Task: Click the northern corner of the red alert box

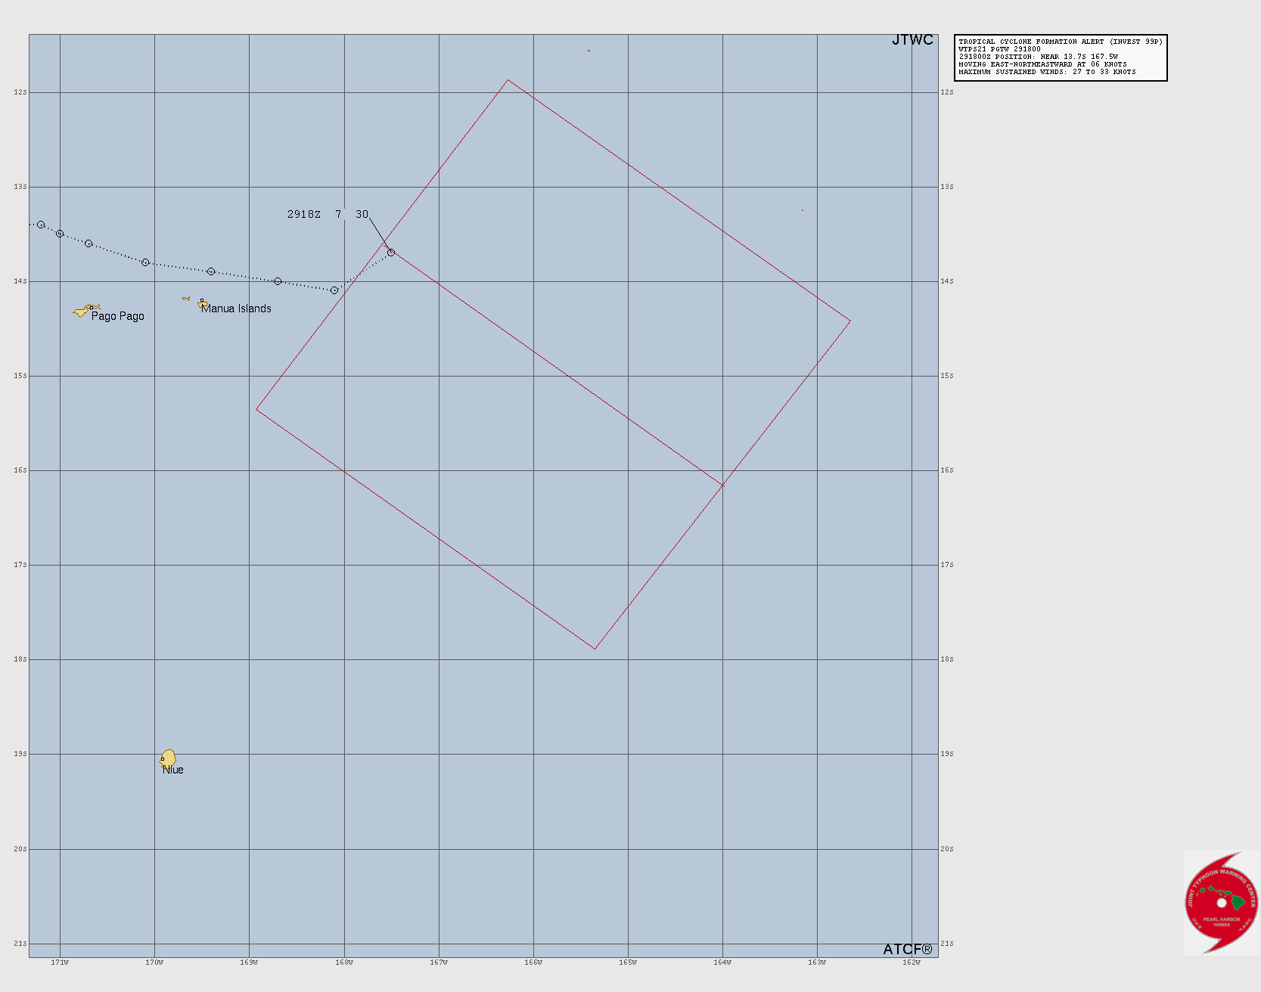Action: tap(508, 79)
